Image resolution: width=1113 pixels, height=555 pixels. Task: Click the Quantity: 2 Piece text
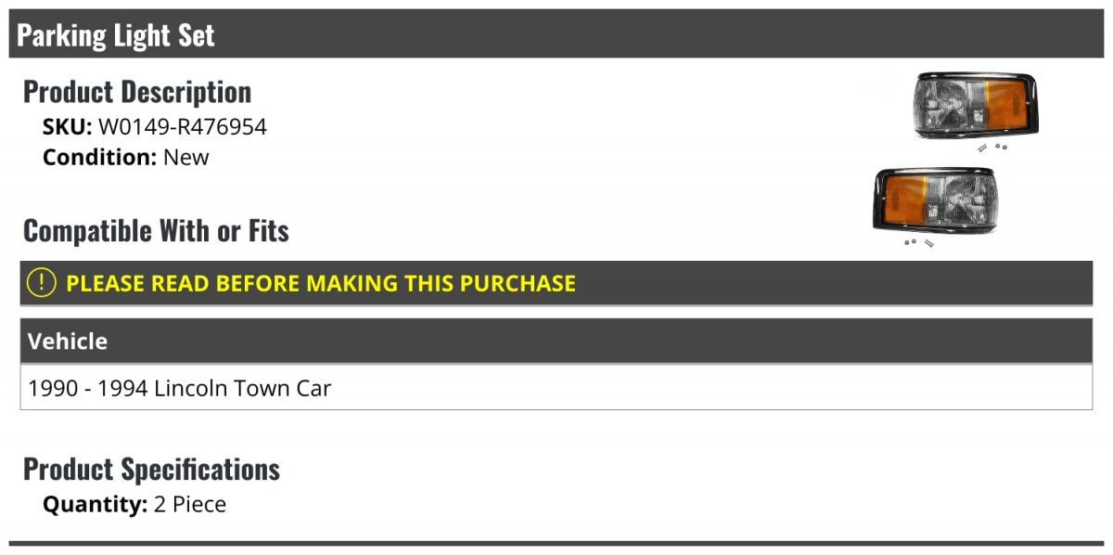(x=134, y=504)
